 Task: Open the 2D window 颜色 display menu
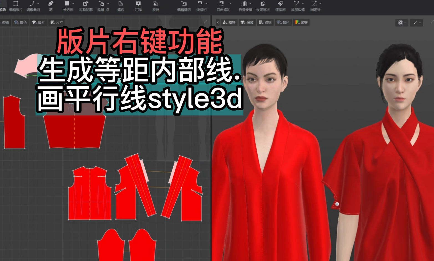pos(21,22)
